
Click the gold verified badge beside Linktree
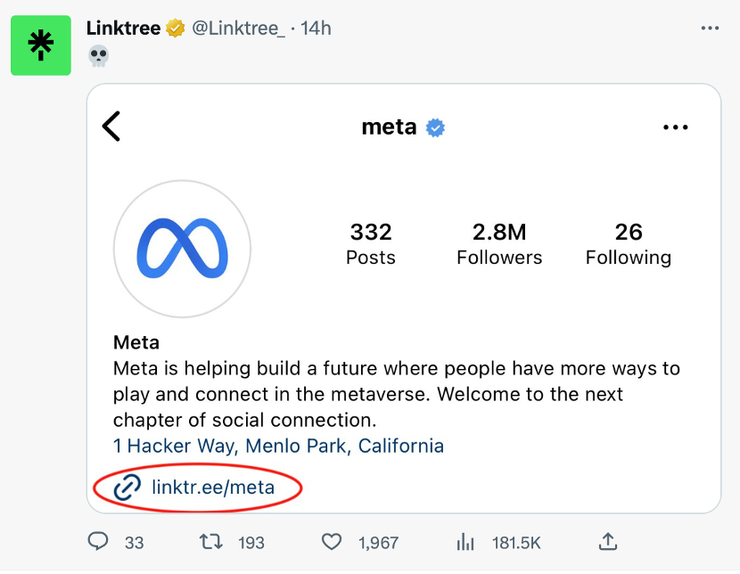tap(176, 29)
